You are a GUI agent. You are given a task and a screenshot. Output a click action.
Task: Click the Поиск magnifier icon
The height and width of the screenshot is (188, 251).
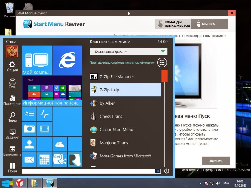pyautogui.click(x=12, y=115)
